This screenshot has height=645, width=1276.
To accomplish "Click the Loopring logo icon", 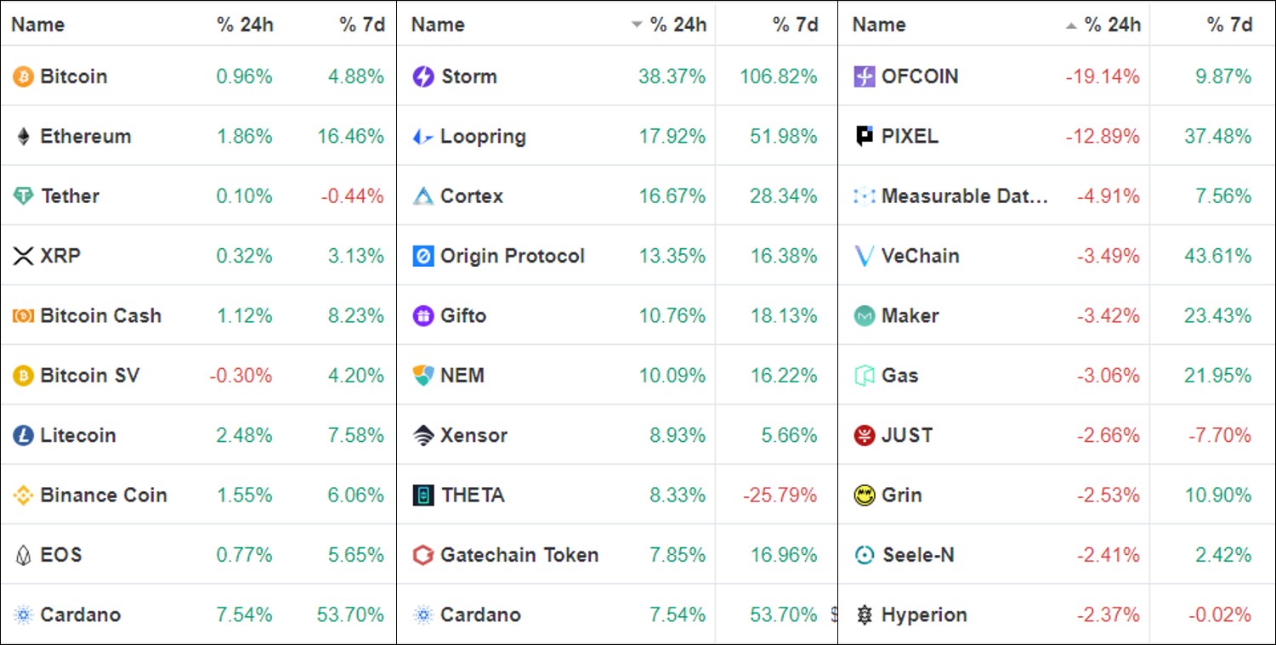I will pos(422,137).
